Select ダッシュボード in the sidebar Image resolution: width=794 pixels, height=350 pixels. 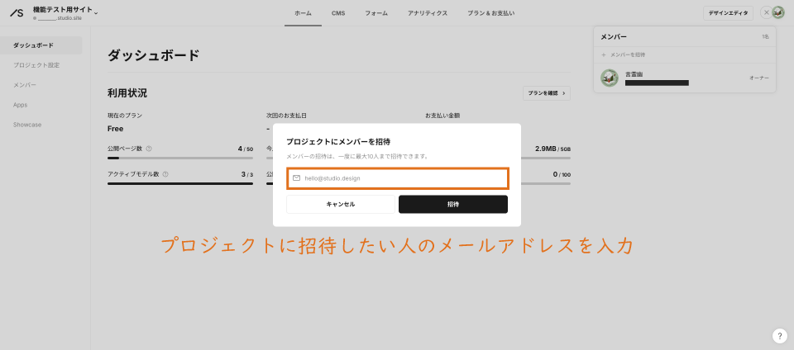click(x=41, y=45)
